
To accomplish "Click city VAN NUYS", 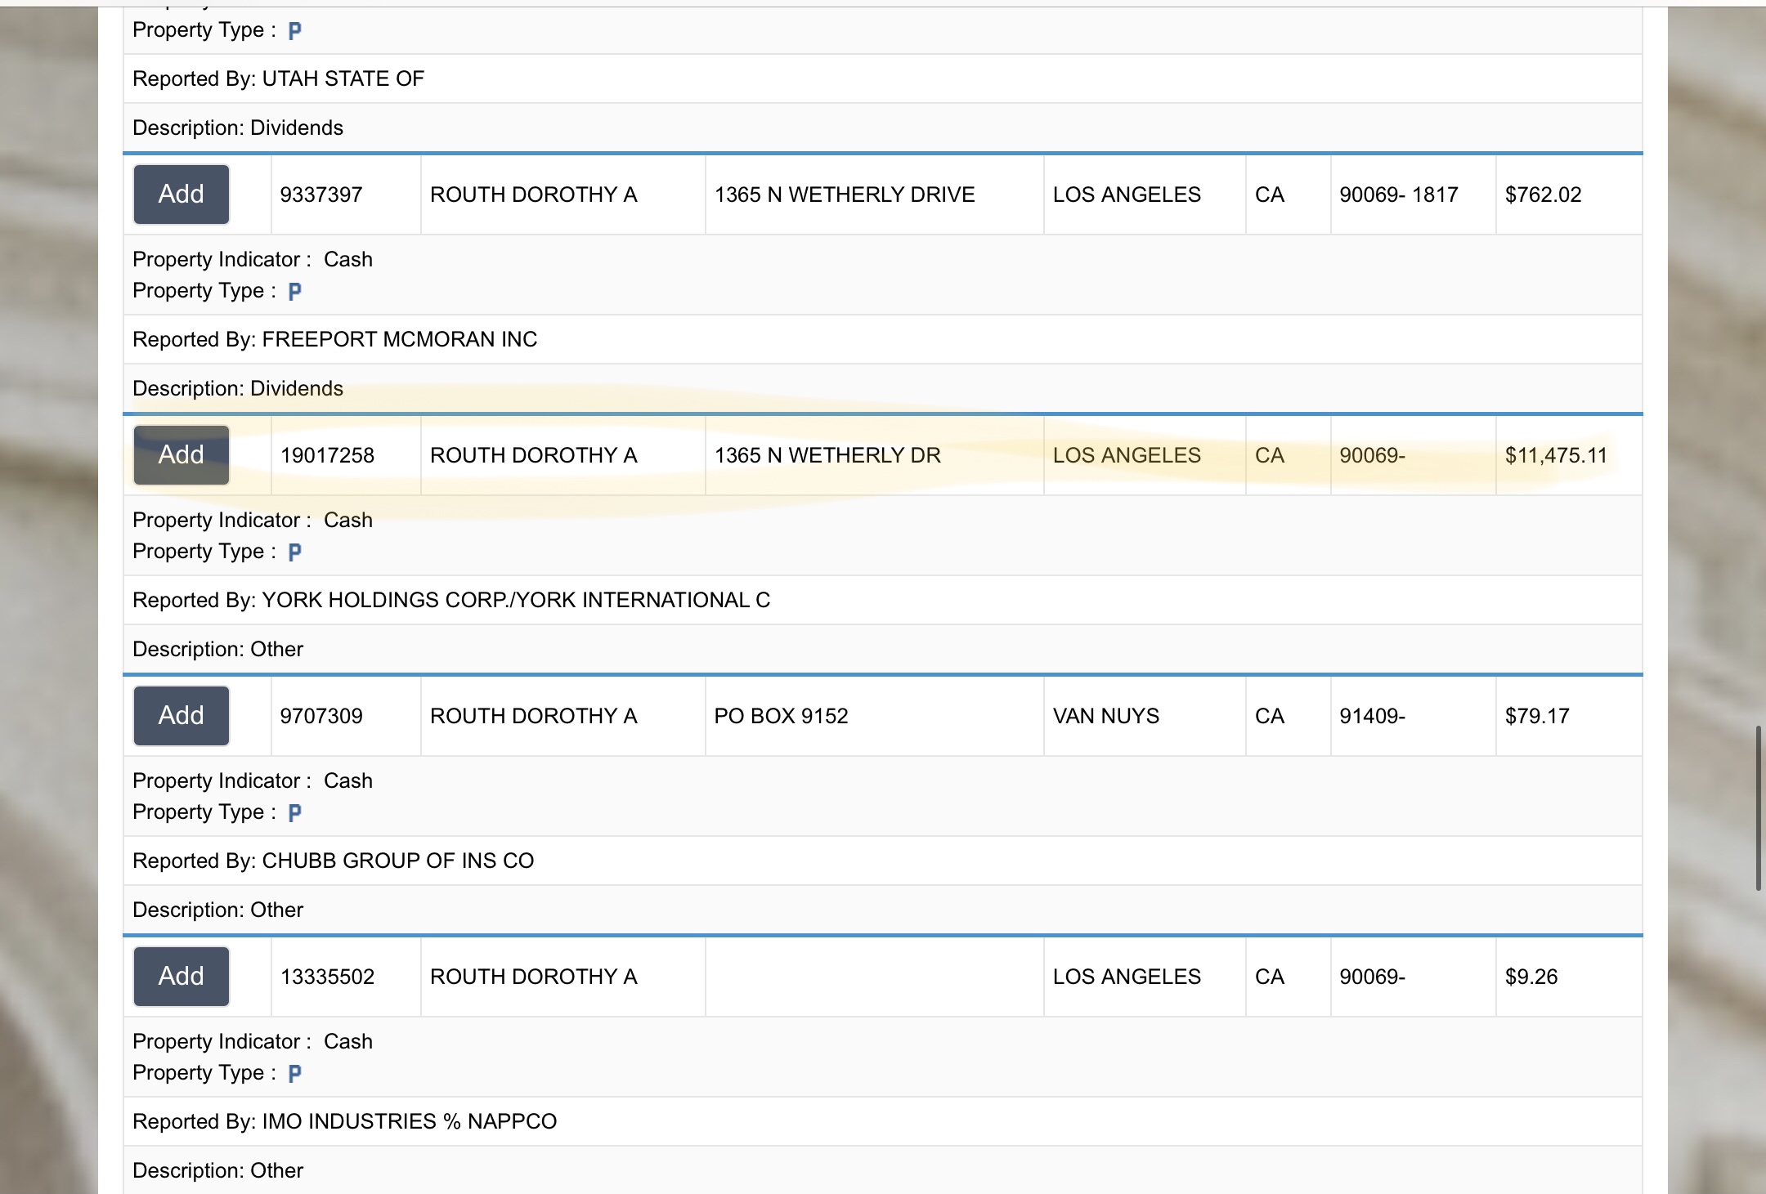I will (x=1106, y=716).
